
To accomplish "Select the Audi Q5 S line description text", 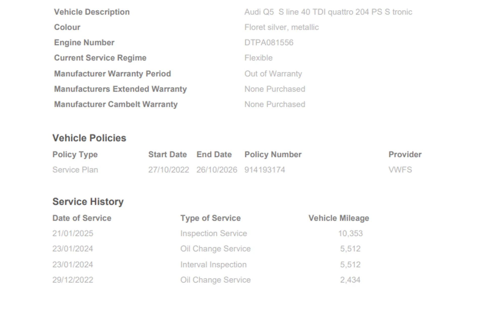I will coord(328,12).
